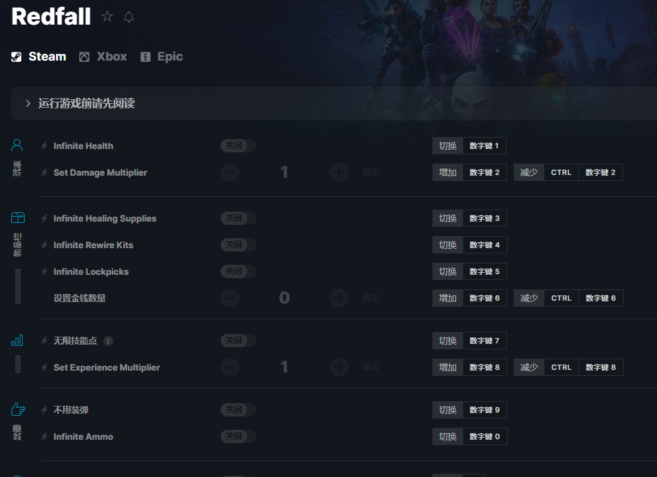Switch to the Xbox platform tab

[103, 57]
